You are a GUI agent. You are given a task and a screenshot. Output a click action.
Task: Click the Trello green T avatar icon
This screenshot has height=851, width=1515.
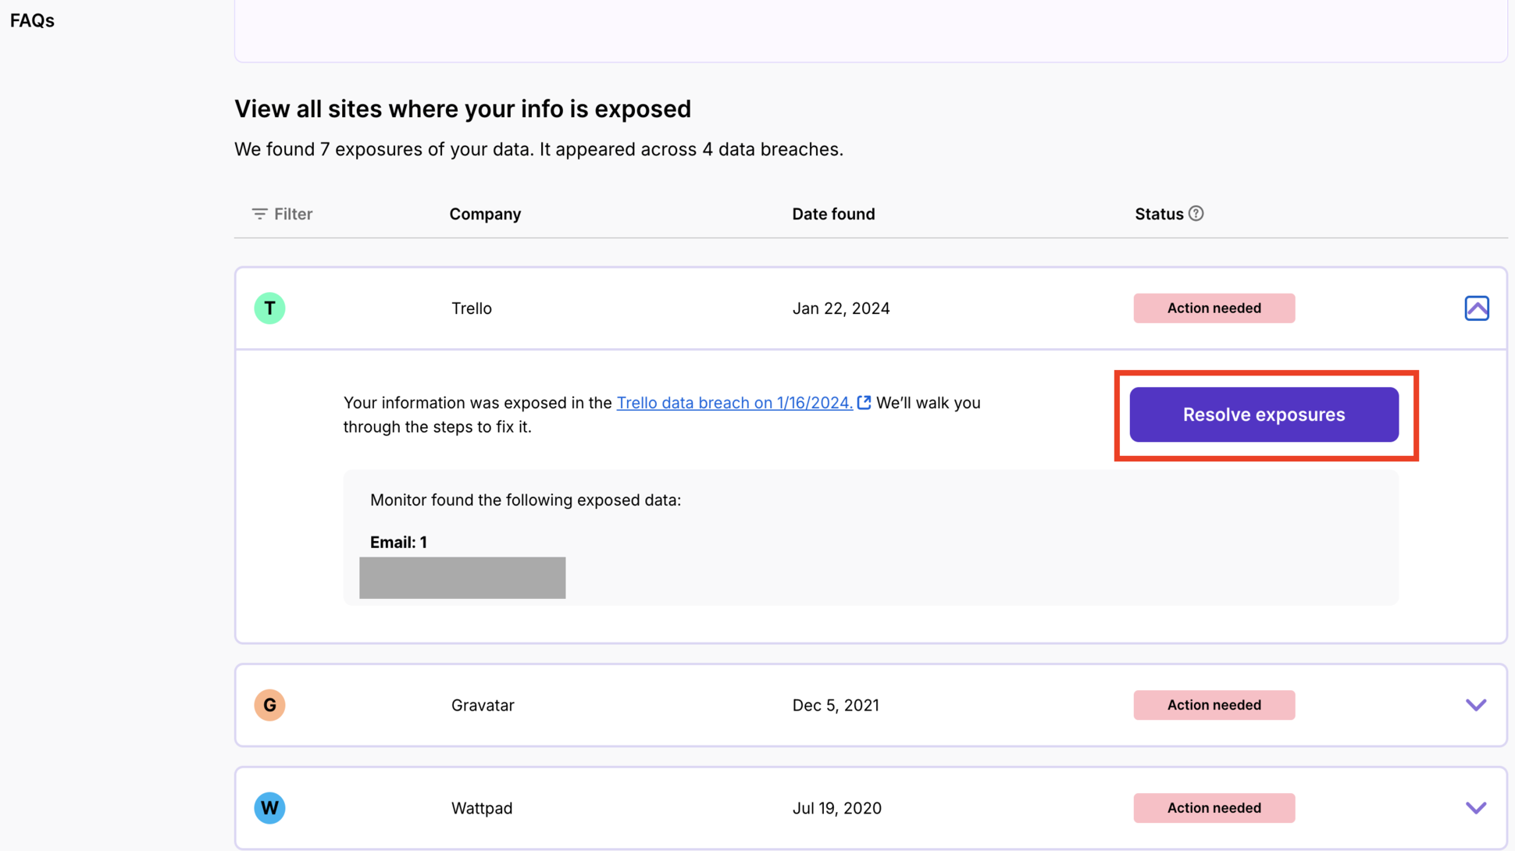pyautogui.click(x=269, y=308)
